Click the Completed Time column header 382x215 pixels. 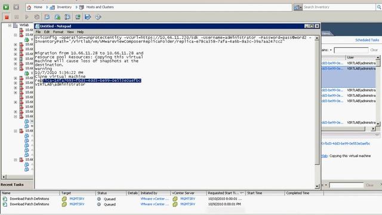tap(304, 193)
